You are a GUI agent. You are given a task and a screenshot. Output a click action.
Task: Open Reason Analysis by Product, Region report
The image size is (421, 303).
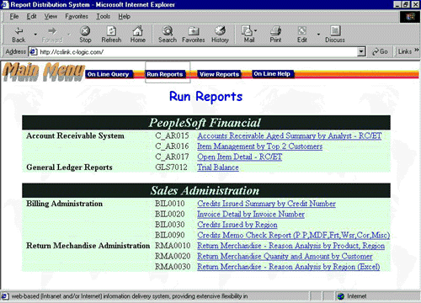[x=290, y=246]
